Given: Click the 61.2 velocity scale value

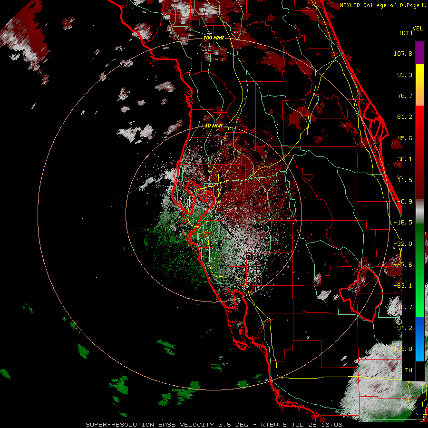Looking at the screenshot, I should point(405,117).
